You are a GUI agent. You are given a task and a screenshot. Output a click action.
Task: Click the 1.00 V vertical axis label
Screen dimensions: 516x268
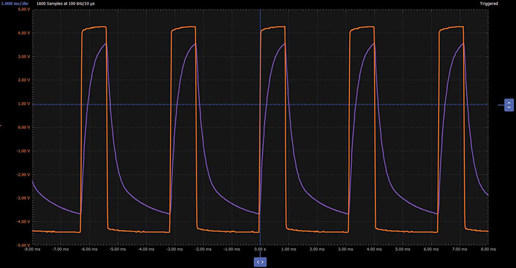[x=24, y=104]
